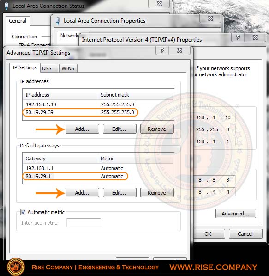The image size is (269, 276).
Task: Add a new default gateway
Action: click(82, 193)
